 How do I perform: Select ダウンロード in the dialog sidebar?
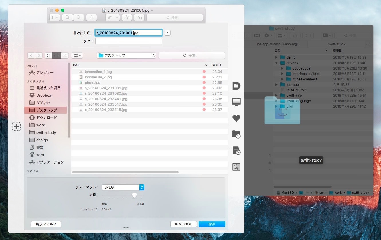[x=46, y=118]
